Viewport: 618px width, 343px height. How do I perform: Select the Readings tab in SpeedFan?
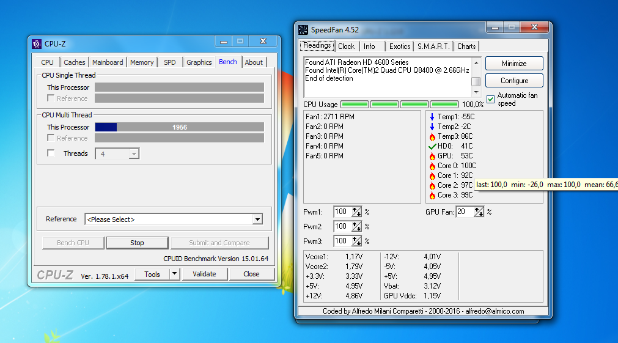click(x=317, y=45)
